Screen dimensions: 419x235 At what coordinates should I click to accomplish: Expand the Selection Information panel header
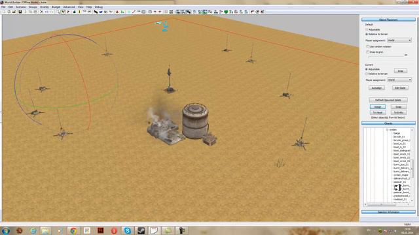pyautogui.click(x=388, y=212)
